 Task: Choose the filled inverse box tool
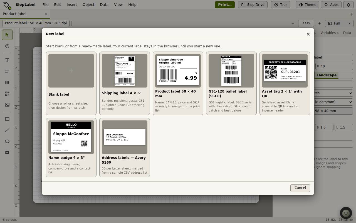pos(7,153)
